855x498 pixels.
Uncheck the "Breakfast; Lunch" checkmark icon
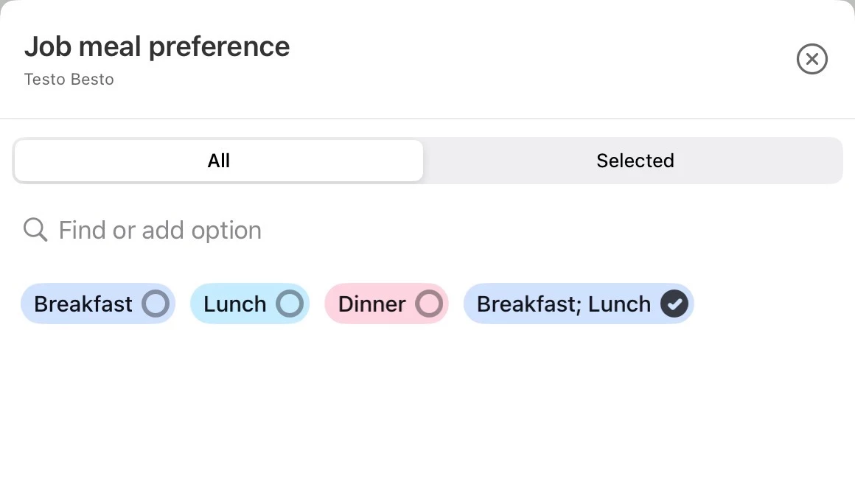coord(674,304)
